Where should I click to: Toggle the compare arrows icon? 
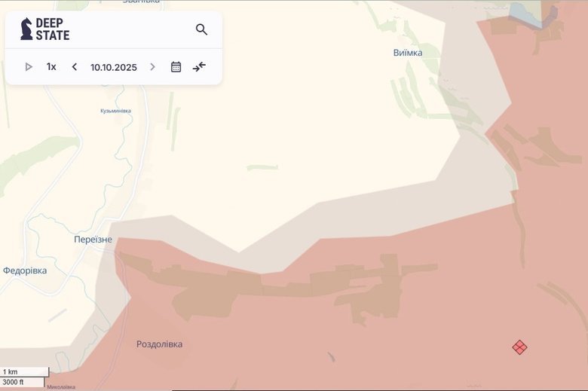pos(199,67)
